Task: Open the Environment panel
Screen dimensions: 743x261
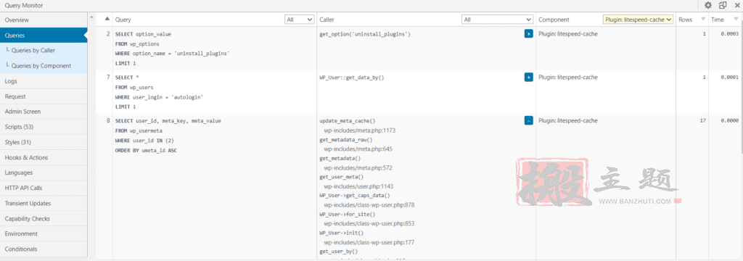Action: [x=44, y=233]
